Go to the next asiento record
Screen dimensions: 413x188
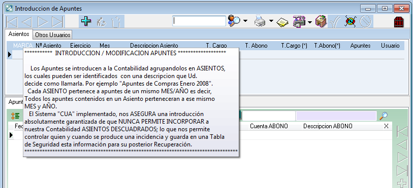click(x=43, y=21)
